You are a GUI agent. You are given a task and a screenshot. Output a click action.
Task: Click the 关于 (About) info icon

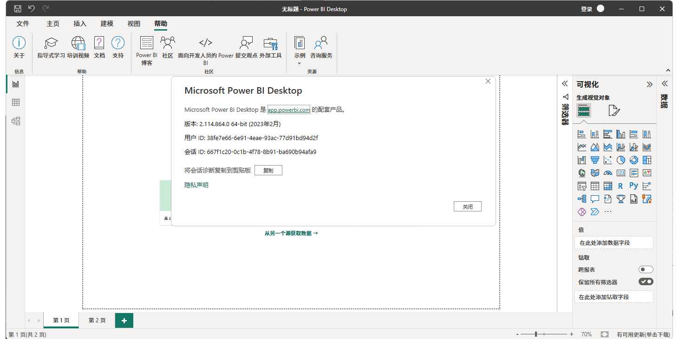19,44
